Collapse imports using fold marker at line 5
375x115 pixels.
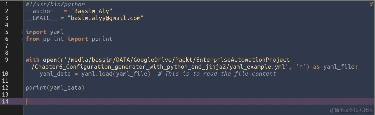[x=24, y=32]
